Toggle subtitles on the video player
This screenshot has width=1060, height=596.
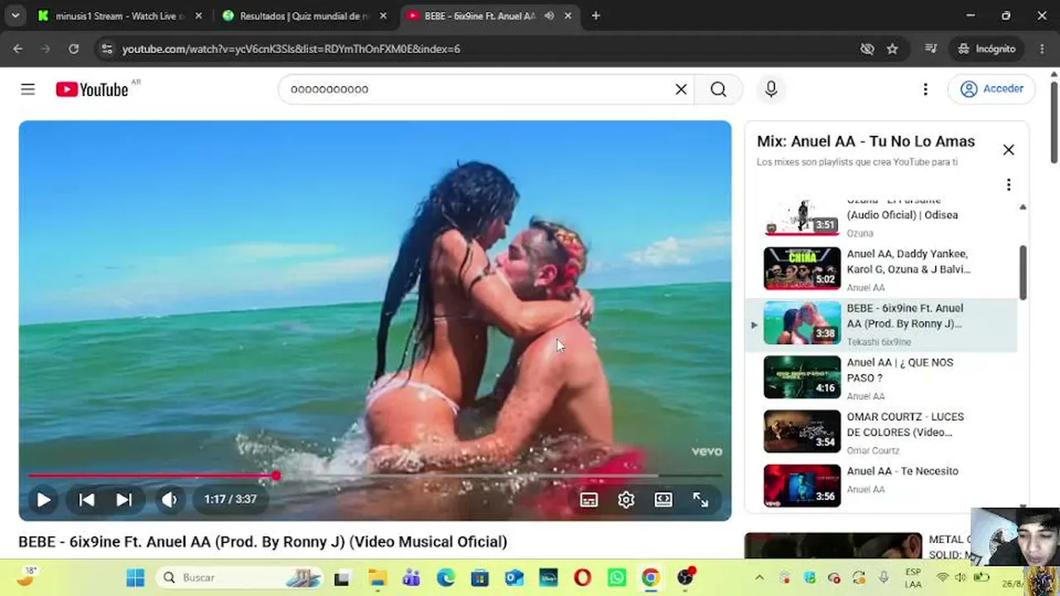(x=589, y=499)
